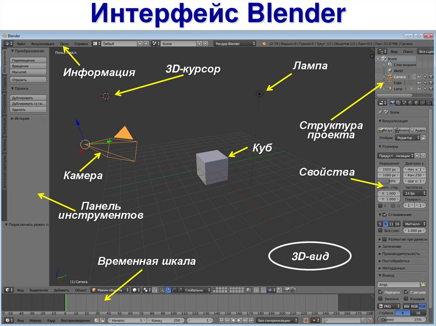Toggle visibility eye of Lamp in outliner
The height and width of the screenshot is (326, 436).
pyautogui.click(x=419, y=89)
